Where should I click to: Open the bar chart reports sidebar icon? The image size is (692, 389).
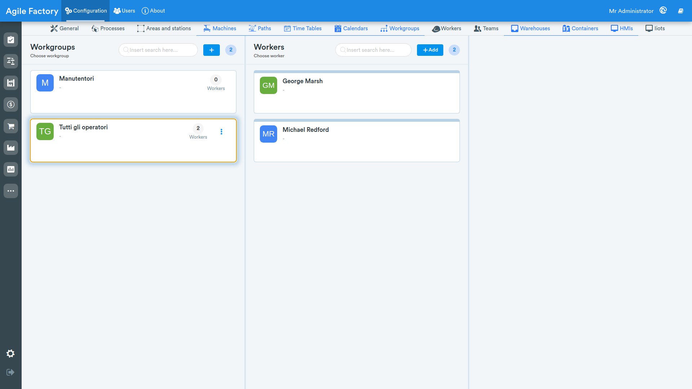pyautogui.click(x=11, y=169)
